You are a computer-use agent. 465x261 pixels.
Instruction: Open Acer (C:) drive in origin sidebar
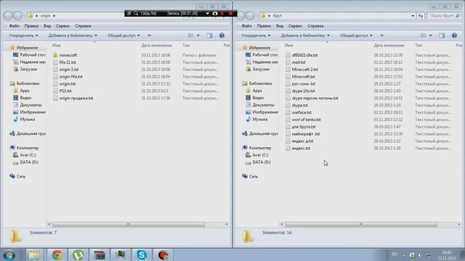click(x=25, y=155)
